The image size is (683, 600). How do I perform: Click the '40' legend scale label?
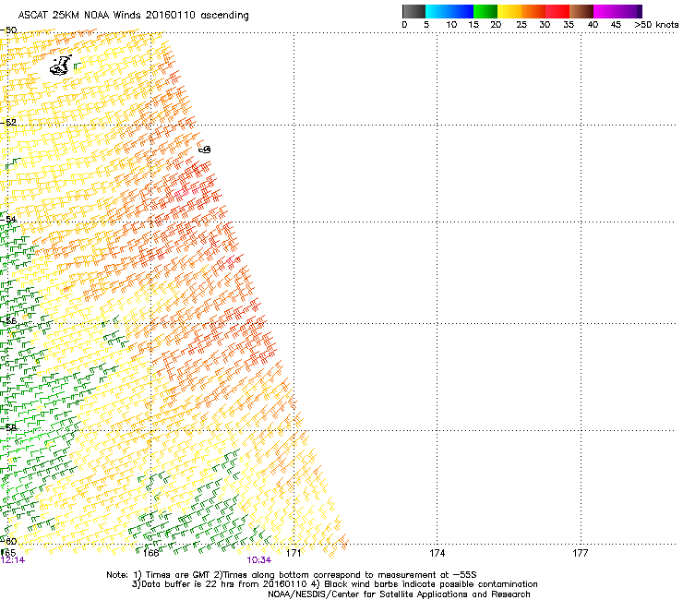pyautogui.click(x=593, y=25)
